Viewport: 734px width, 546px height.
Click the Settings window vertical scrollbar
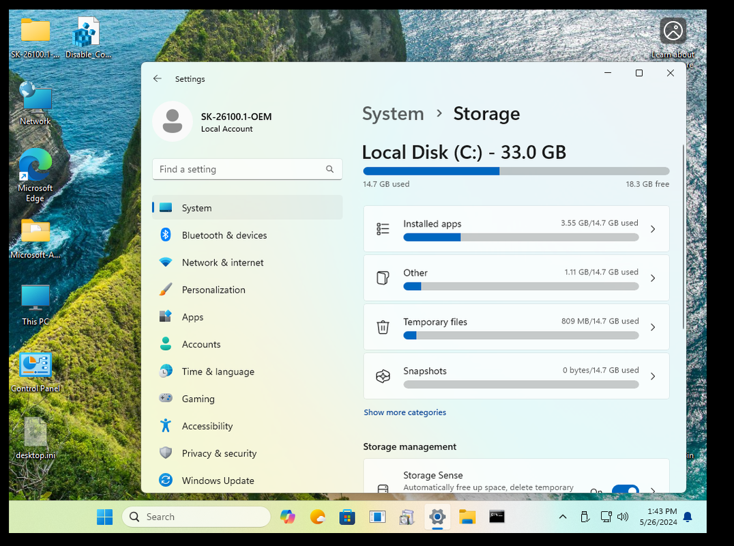[683, 236]
